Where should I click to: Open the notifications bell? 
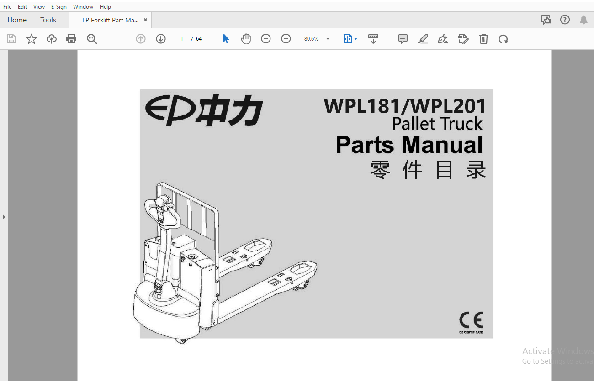(584, 20)
